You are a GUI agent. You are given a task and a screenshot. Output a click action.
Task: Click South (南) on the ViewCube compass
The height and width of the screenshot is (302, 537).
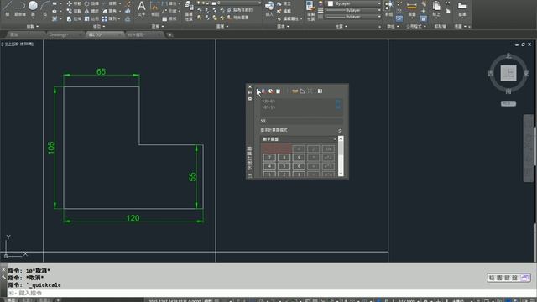[508, 91]
